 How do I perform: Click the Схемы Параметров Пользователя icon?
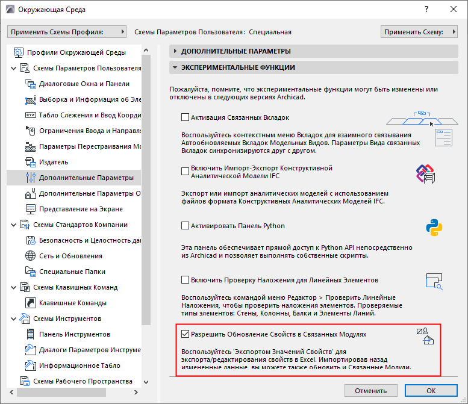[25, 68]
